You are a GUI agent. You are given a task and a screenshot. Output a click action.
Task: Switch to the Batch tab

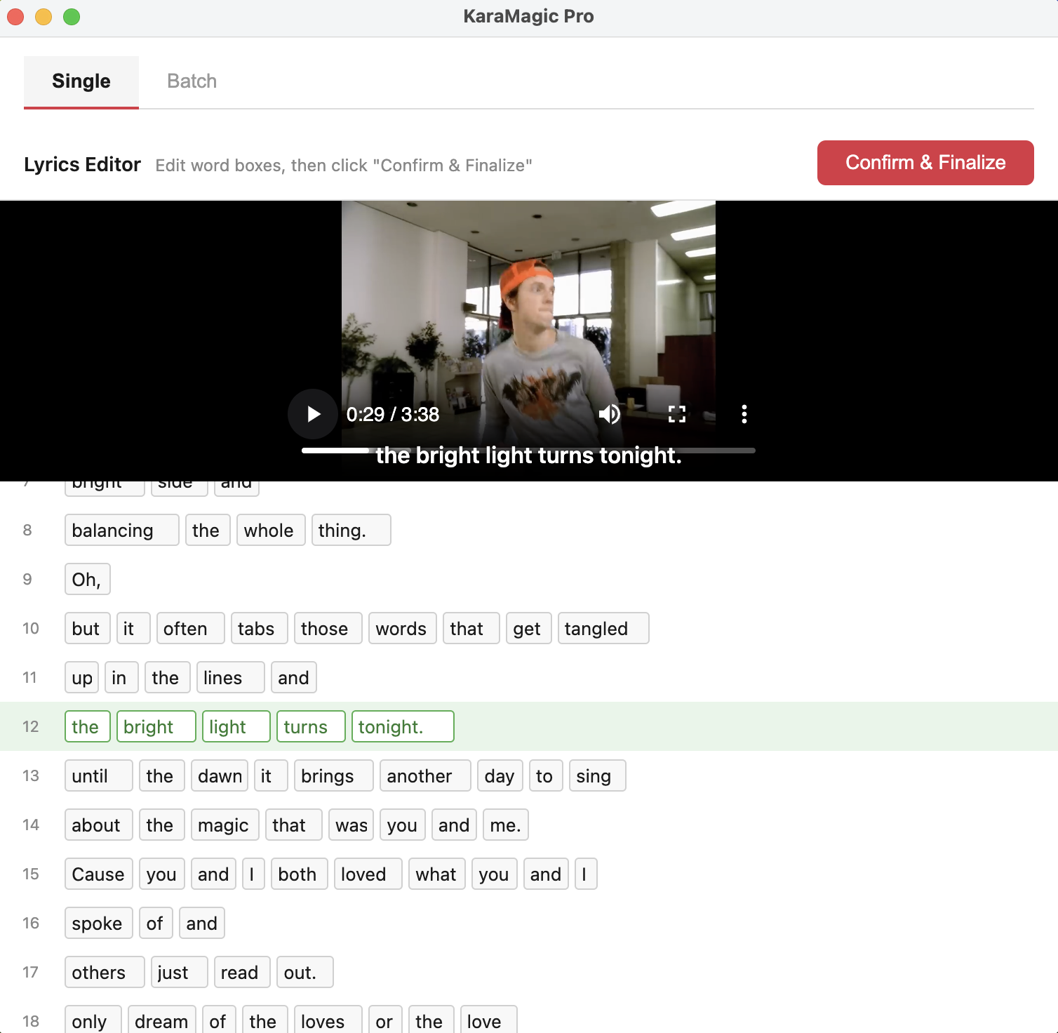click(192, 81)
